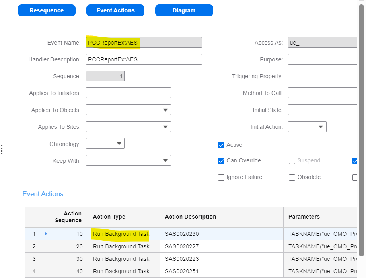The image size is (366, 278).
Task: Click the Resequence button
Action: point(46,10)
